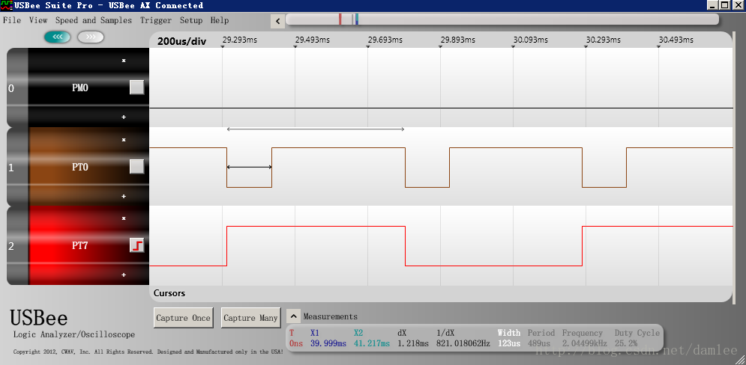Click the x icon on the PT7 channel
The height and width of the screenshot is (365, 746).
click(x=124, y=218)
